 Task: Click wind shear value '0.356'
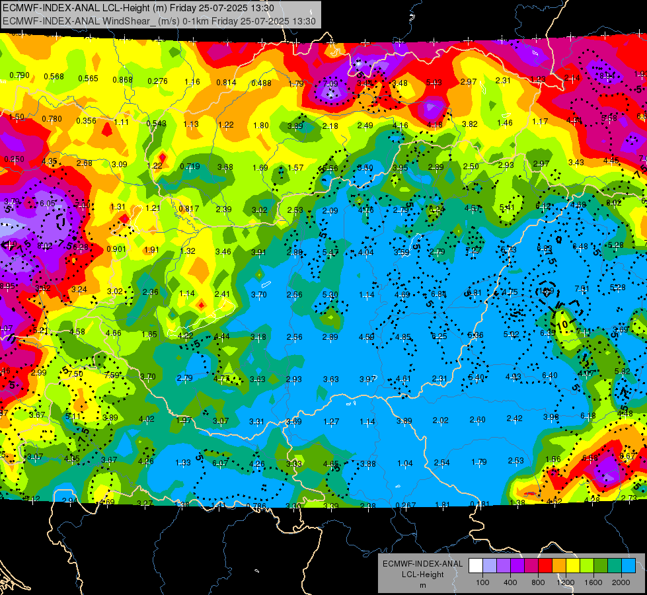86,120
